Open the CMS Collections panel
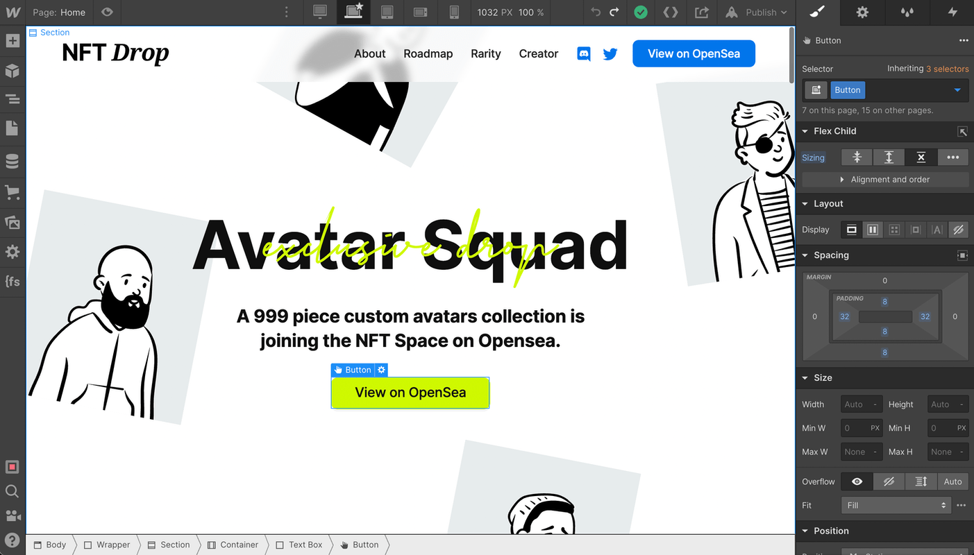 [x=12, y=162]
